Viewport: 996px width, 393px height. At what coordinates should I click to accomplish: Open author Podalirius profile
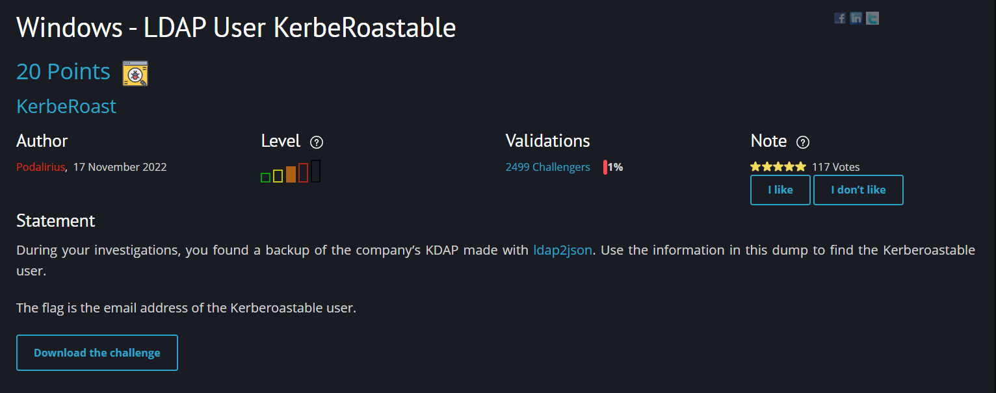click(41, 167)
